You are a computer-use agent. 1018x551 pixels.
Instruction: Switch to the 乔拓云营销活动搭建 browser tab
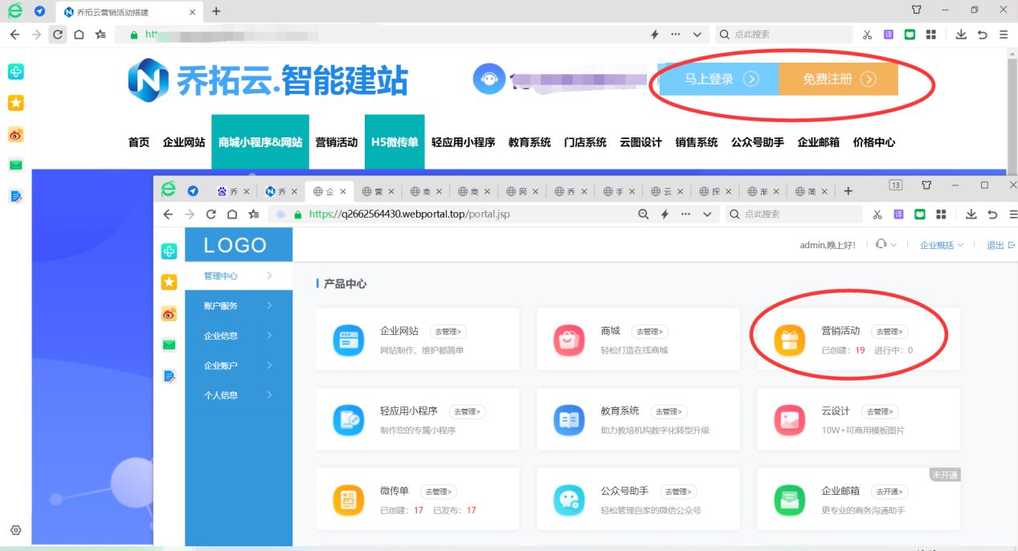129,11
